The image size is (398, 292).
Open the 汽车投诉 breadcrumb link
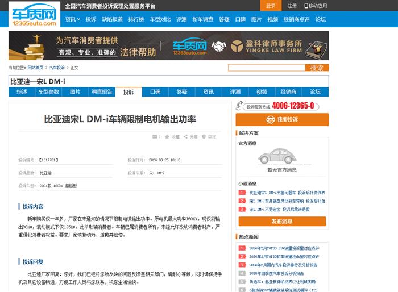[56, 68]
